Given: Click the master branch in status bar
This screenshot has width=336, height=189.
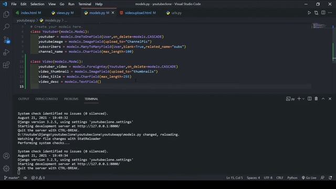Looking at the screenshot, I should pos(12,177).
